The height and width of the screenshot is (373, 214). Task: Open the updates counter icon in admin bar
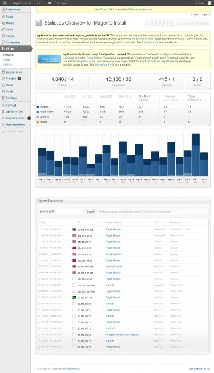click(x=40, y=3)
